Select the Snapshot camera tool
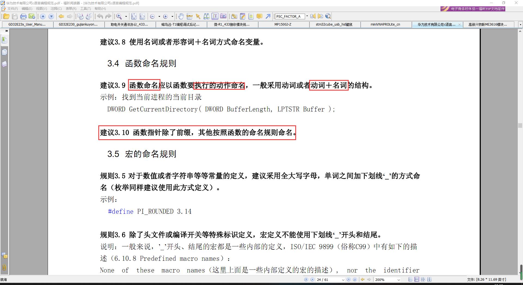The width and height of the screenshot is (523, 285). pos(223,16)
